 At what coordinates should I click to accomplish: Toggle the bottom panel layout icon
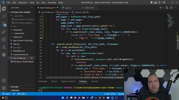156,2
